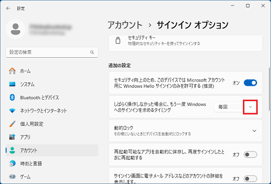
Task: Click the 動的ロック description text
Action: 152,134
